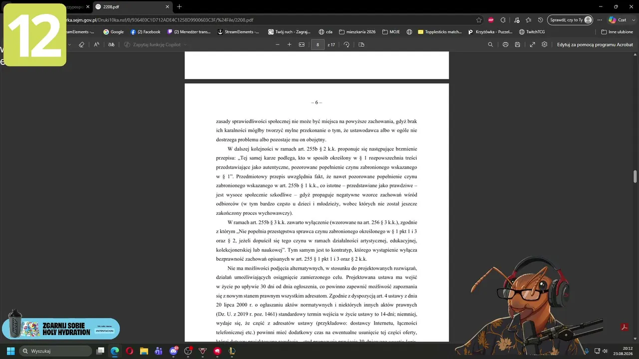Screen dimensions: 639x359
Task: Open the Krzyżówka - Puzzel... bookmark
Action: pos(490,31)
